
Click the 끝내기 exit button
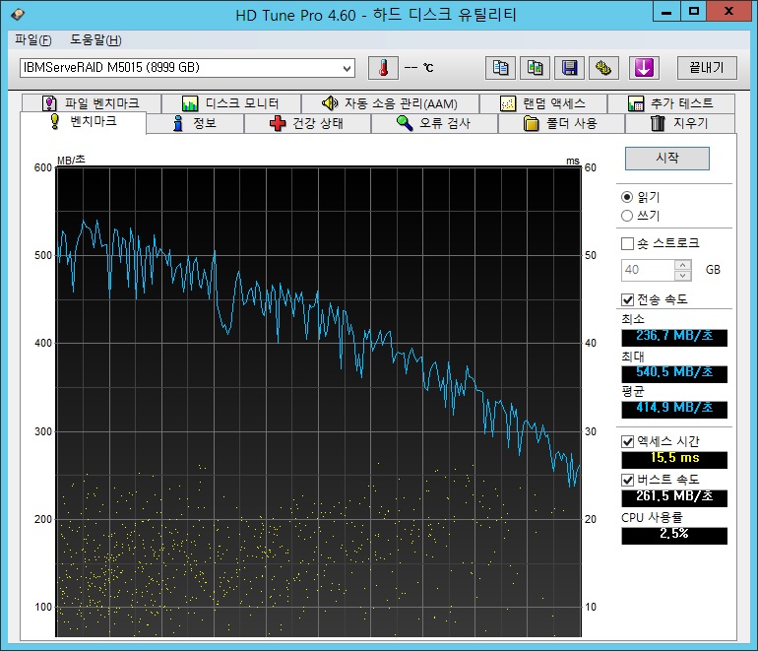coord(707,68)
